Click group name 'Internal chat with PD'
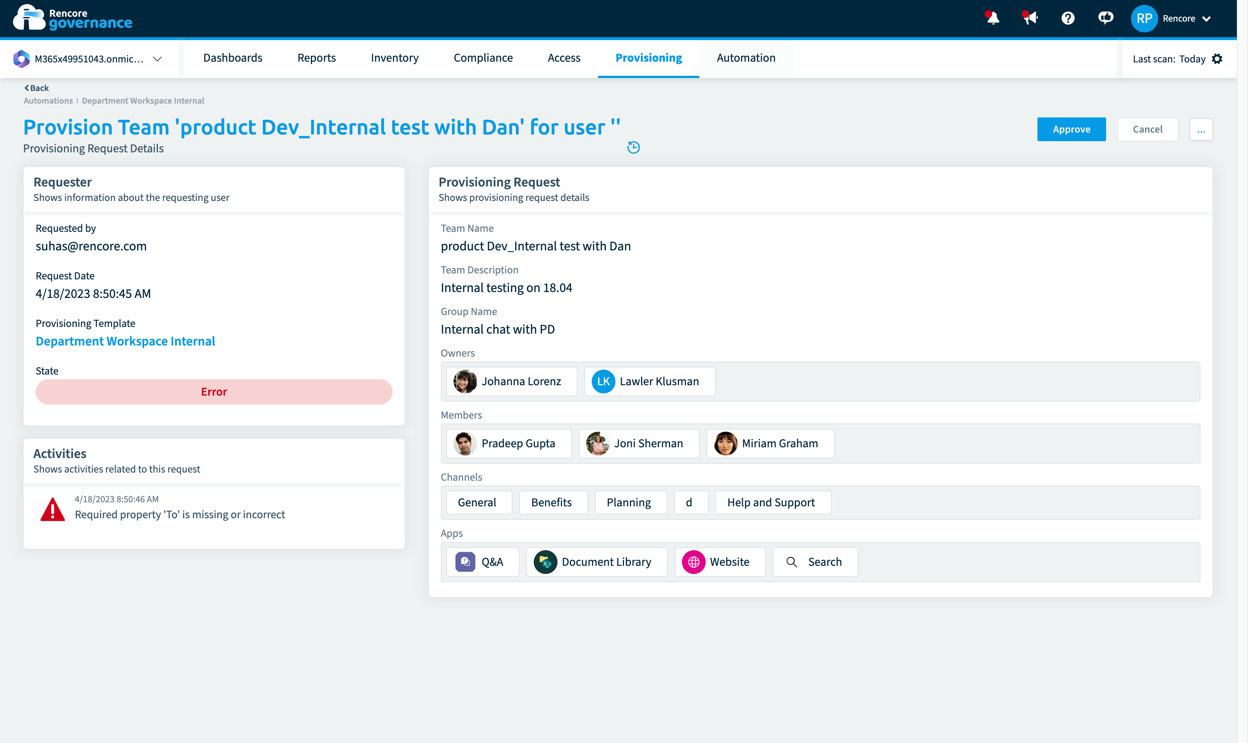 click(498, 329)
